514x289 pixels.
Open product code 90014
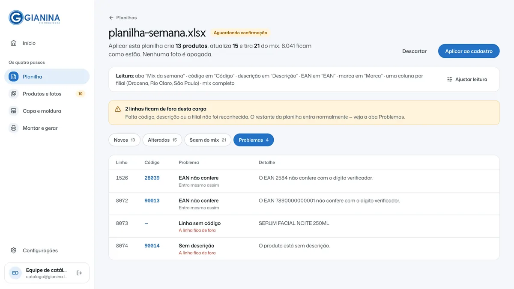tap(152, 246)
